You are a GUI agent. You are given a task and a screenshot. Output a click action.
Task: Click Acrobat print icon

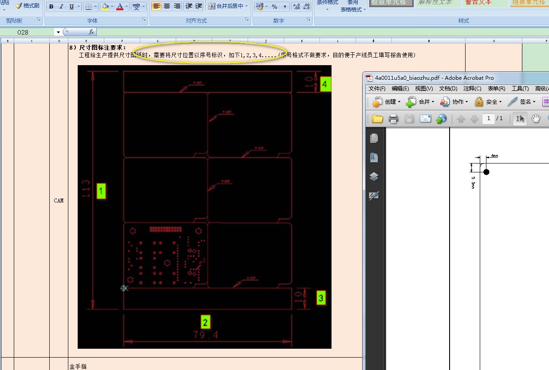[x=393, y=119]
